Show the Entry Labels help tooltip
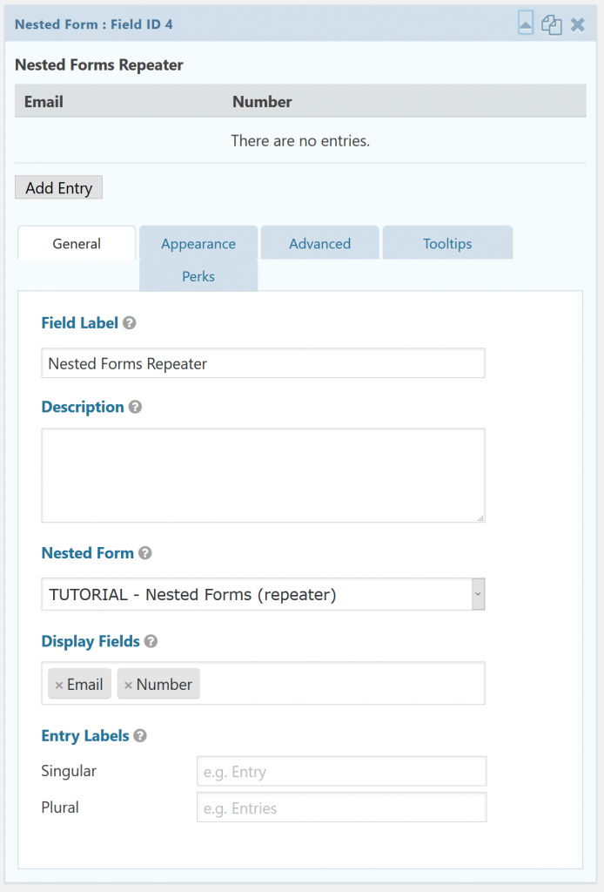The width and height of the screenshot is (604, 892). coord(140,736)
